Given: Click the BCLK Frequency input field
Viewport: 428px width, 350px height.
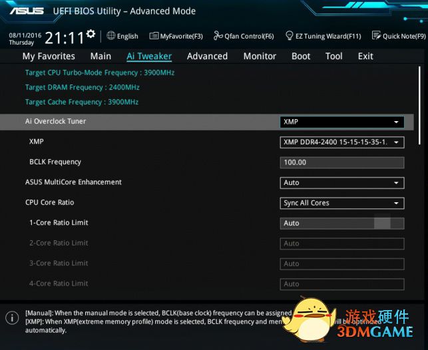Looking at the screenshot, I should pyautogui.click(x=342, y=162).
